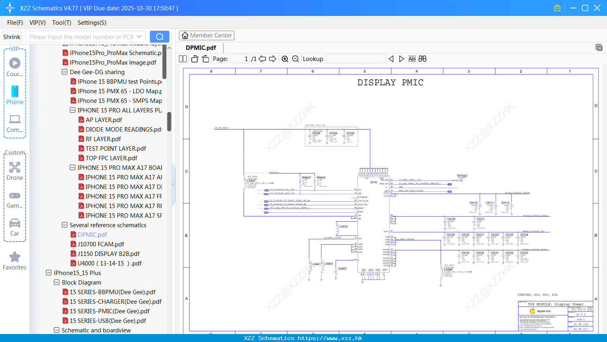Click the search magnifier button
This screenshot has width=607, height=342.
click(x=159, y=37)
